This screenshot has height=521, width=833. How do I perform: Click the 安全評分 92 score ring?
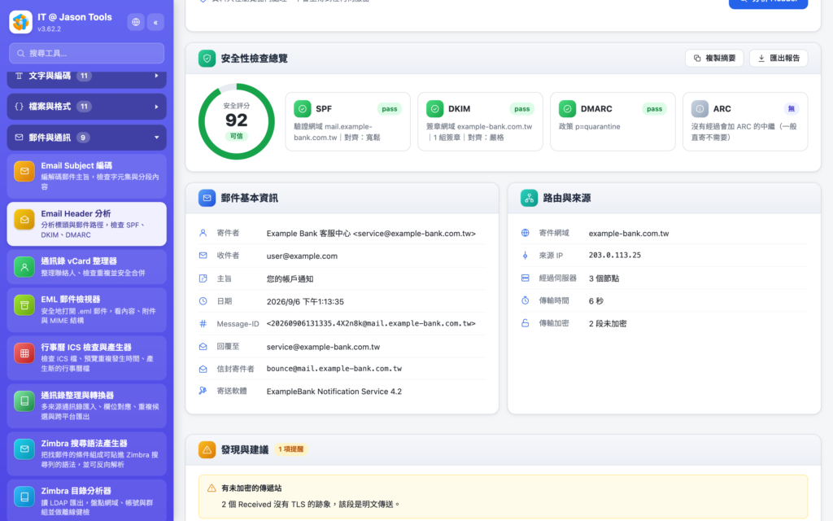coord(237,121)
